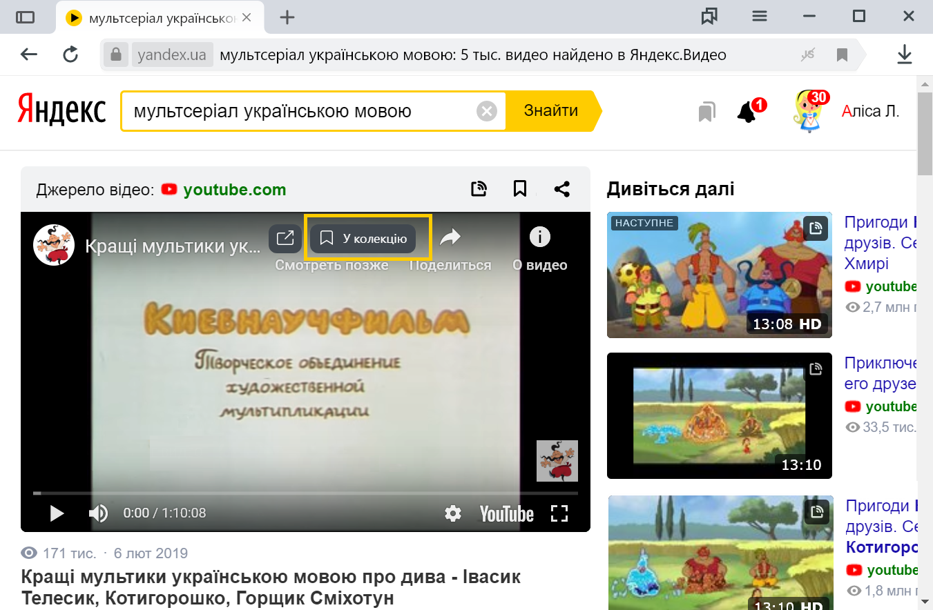Image resolution: width=933 pixels, height=610 pixels.
Task: Click the 1,8 млн view count
Action: pos(881,591)
